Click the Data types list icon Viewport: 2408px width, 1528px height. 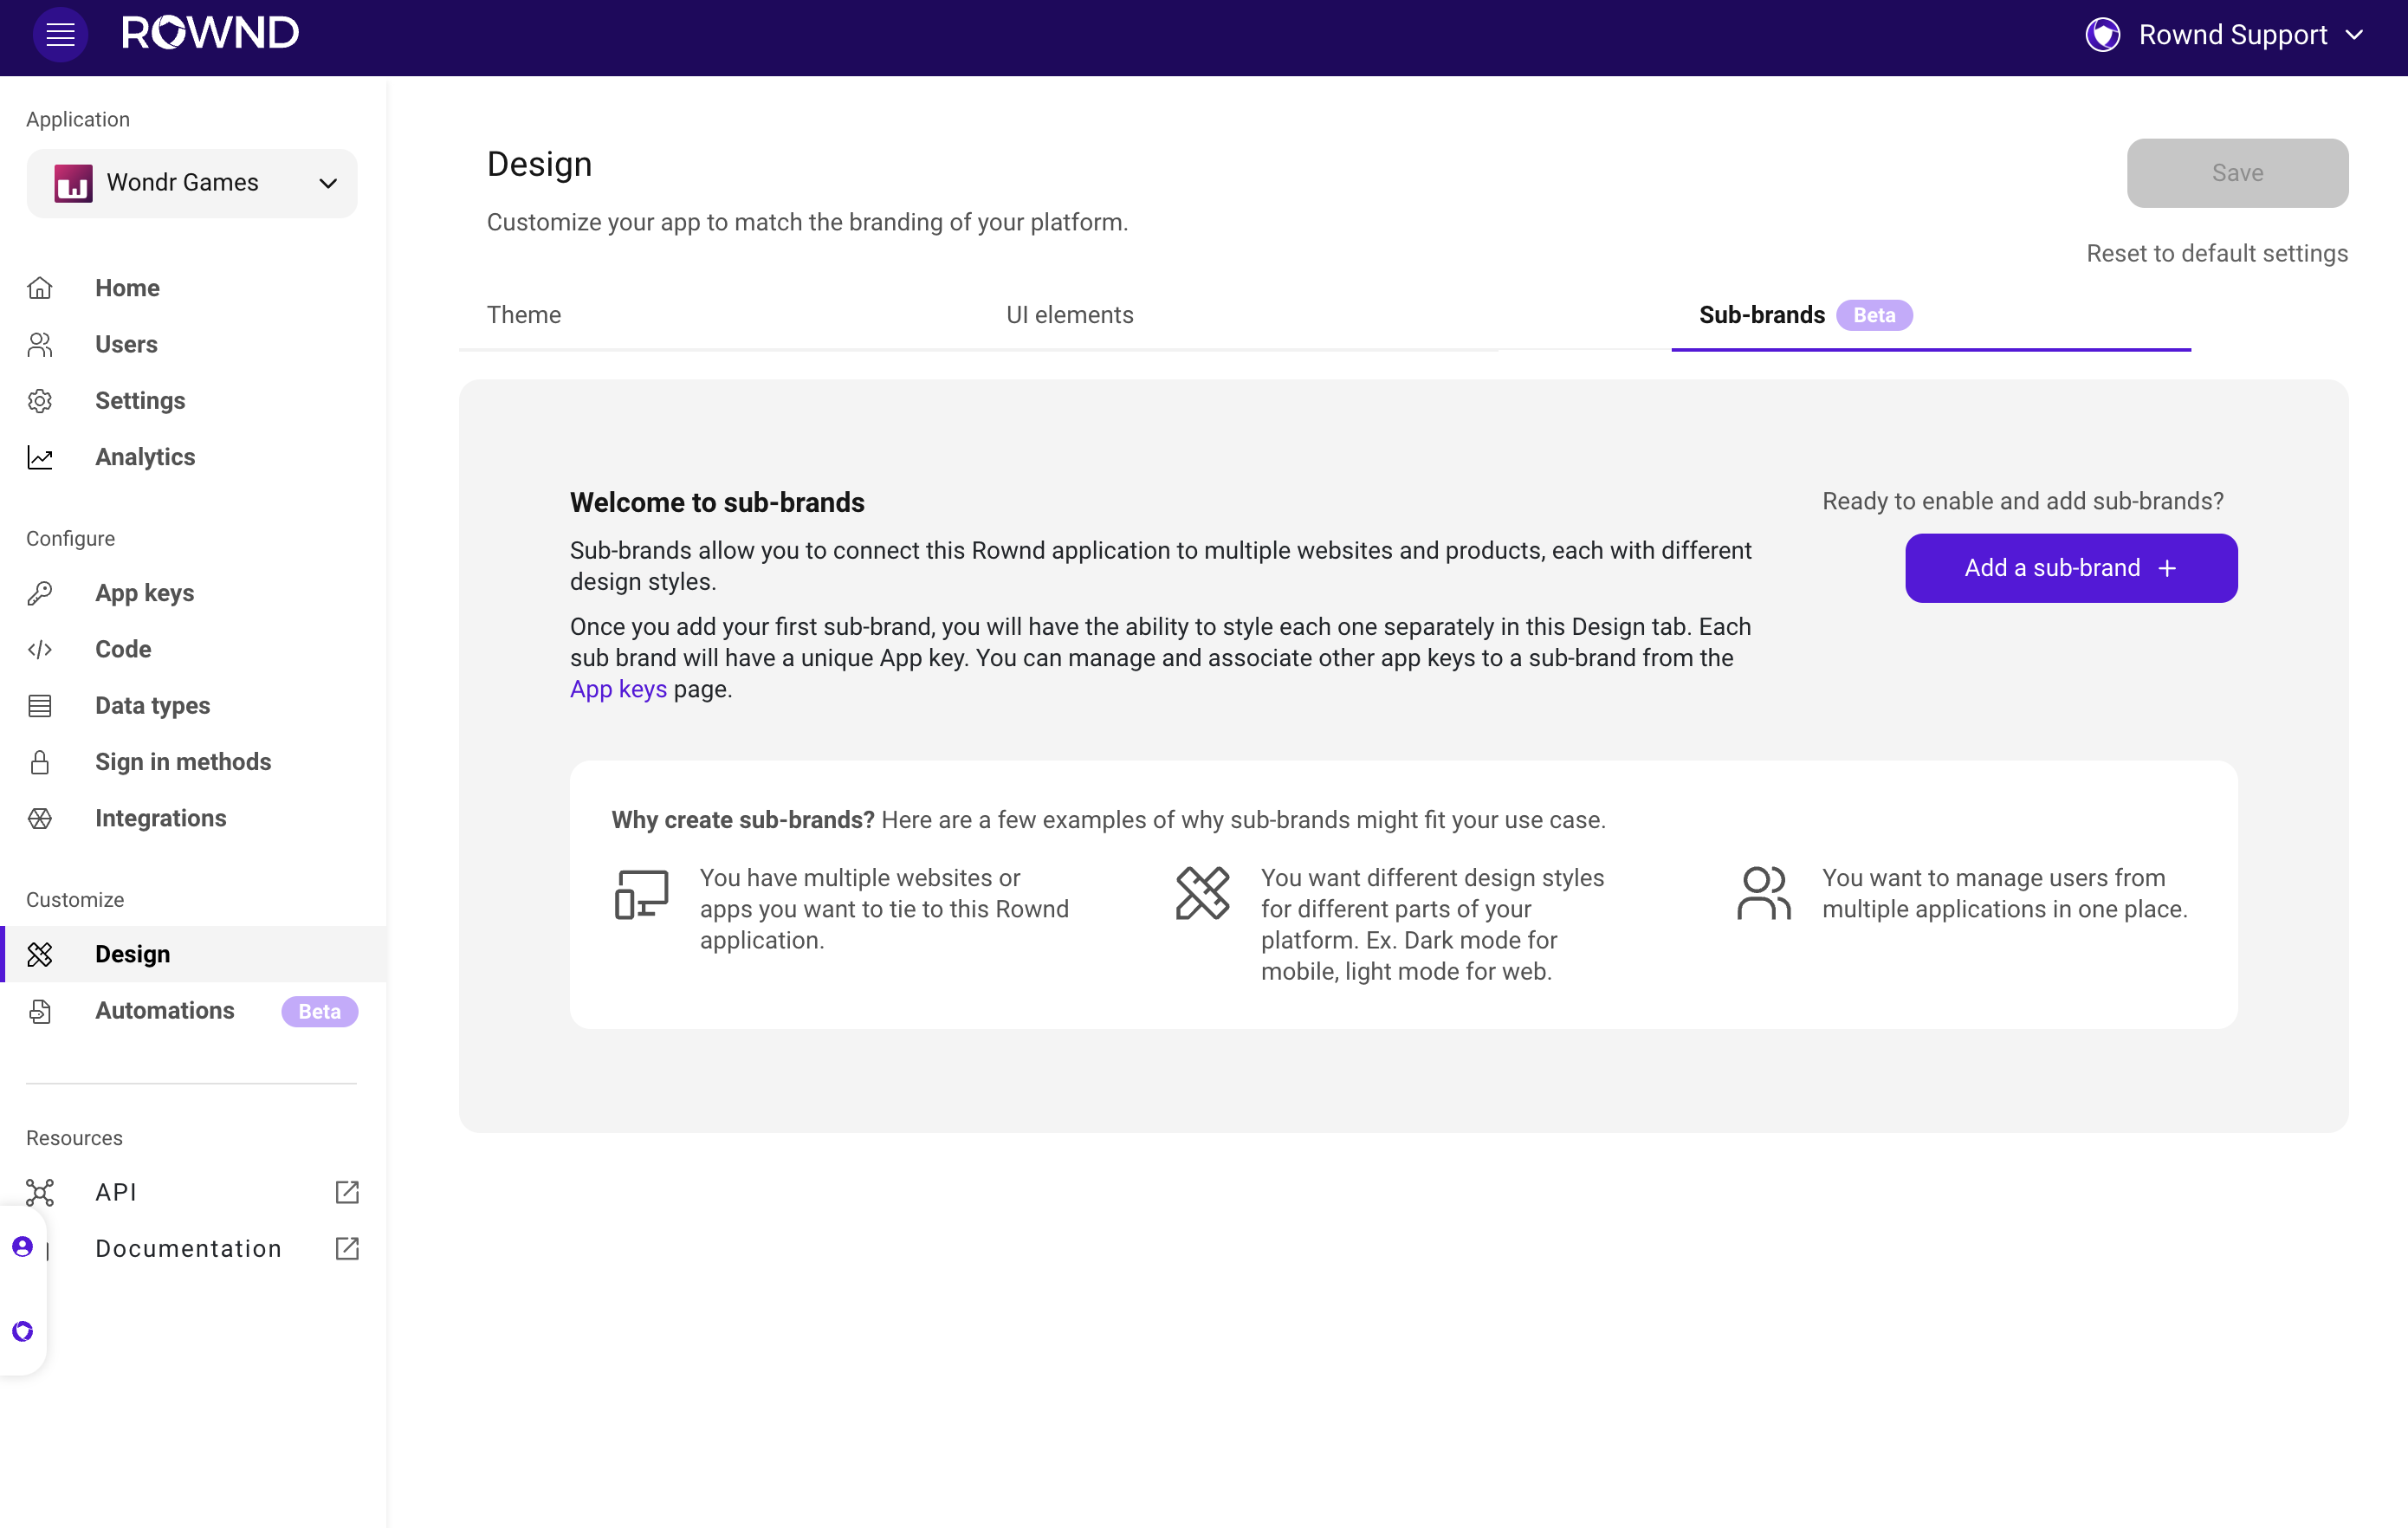[x=40, y=705]
